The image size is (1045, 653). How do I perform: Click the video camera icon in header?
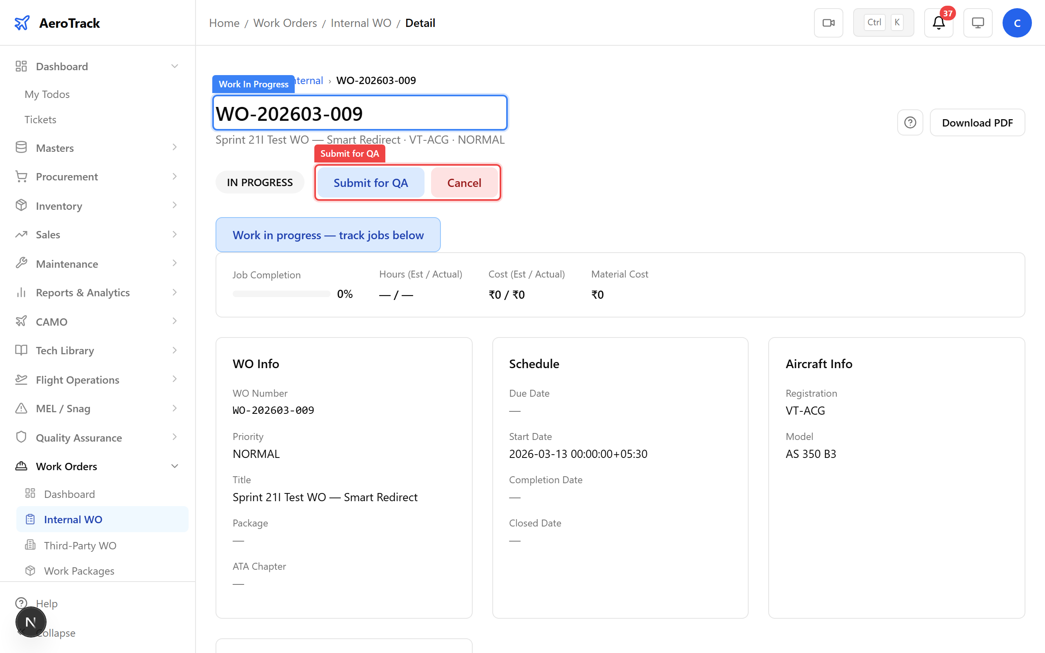coord(828,23)
